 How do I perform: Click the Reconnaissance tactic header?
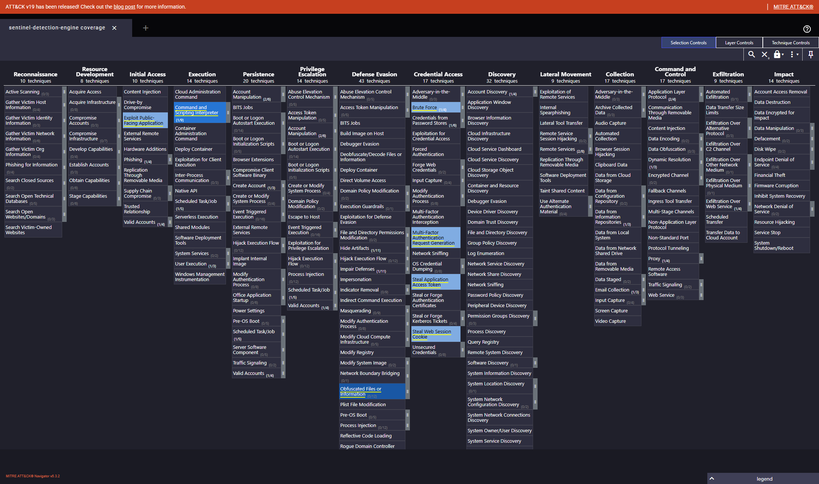pos(35,74)
